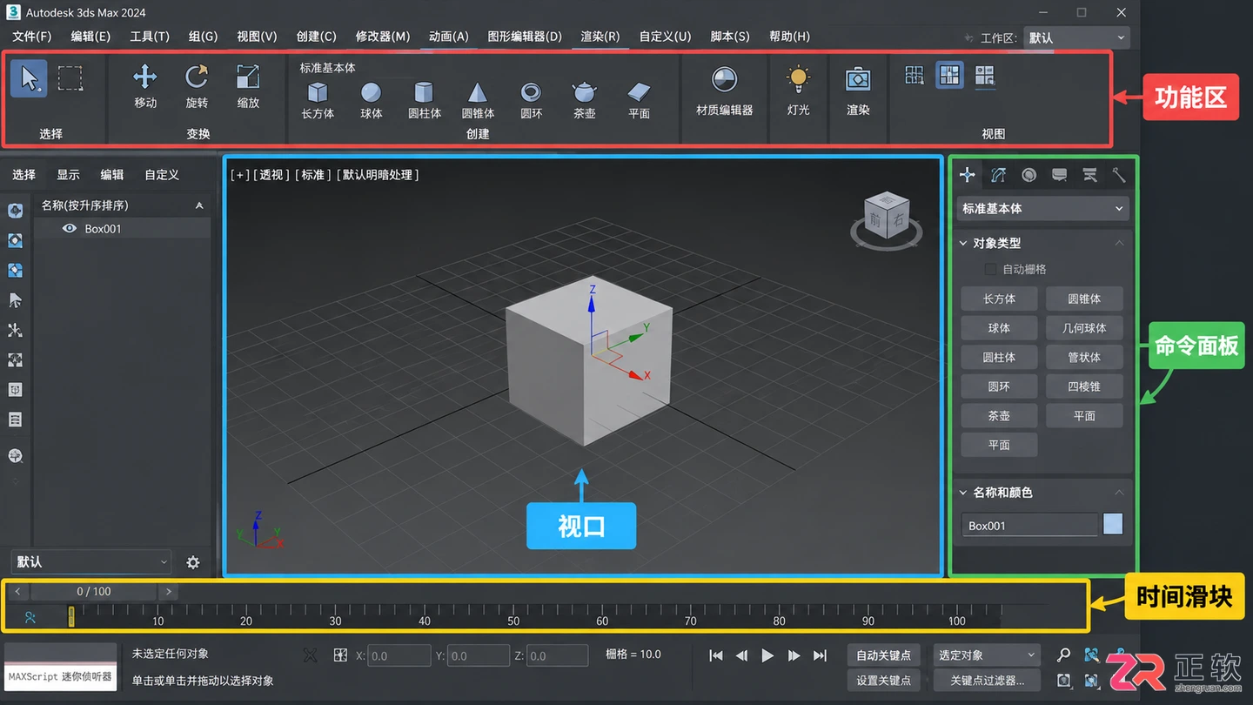Click the Box001 name field
This screenshot has width=1253, height=705.
point(1029,525)
